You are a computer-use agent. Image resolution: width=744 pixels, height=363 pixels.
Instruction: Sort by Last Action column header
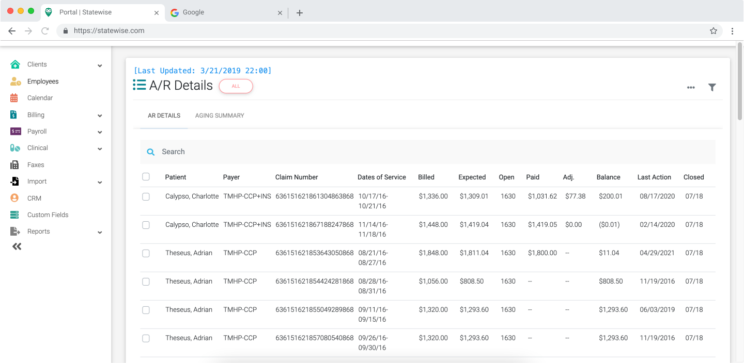pos(654,177)
